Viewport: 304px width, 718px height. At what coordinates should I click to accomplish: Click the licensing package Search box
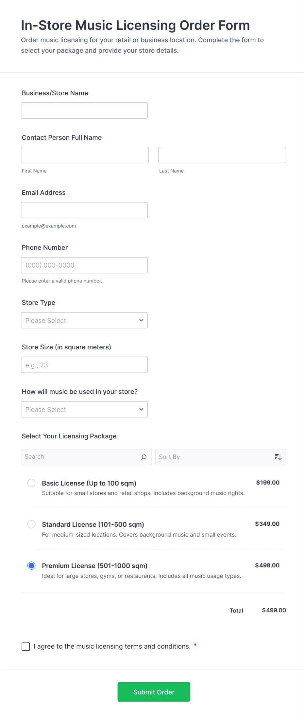(82, 457)
